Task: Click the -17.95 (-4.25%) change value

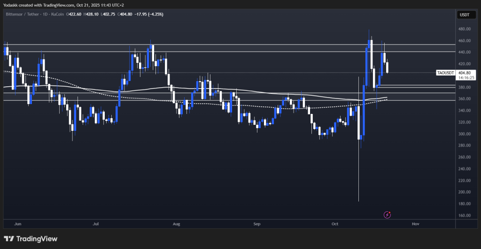Action: (149, 14)
